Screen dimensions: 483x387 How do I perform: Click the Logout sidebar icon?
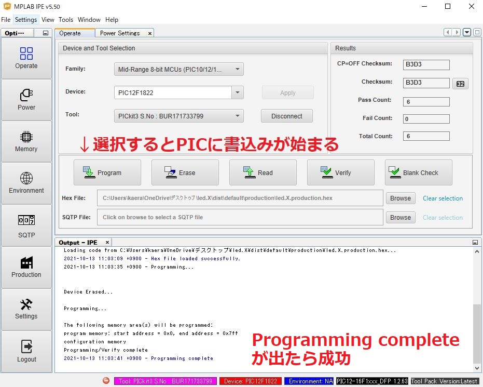(26, 352)
